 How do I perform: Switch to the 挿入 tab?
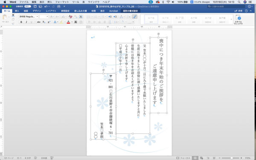pos(17,11)
